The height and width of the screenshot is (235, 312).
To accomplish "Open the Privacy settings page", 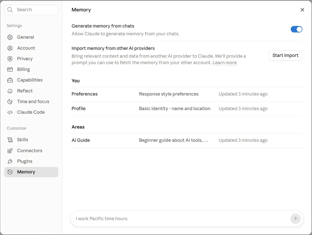I will coord(31,59).
